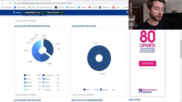Image resolution: width=182 pixels, height=102 pixels.
Task: Click the J'EN PROFITE ad button
Action: pos(148,63)
